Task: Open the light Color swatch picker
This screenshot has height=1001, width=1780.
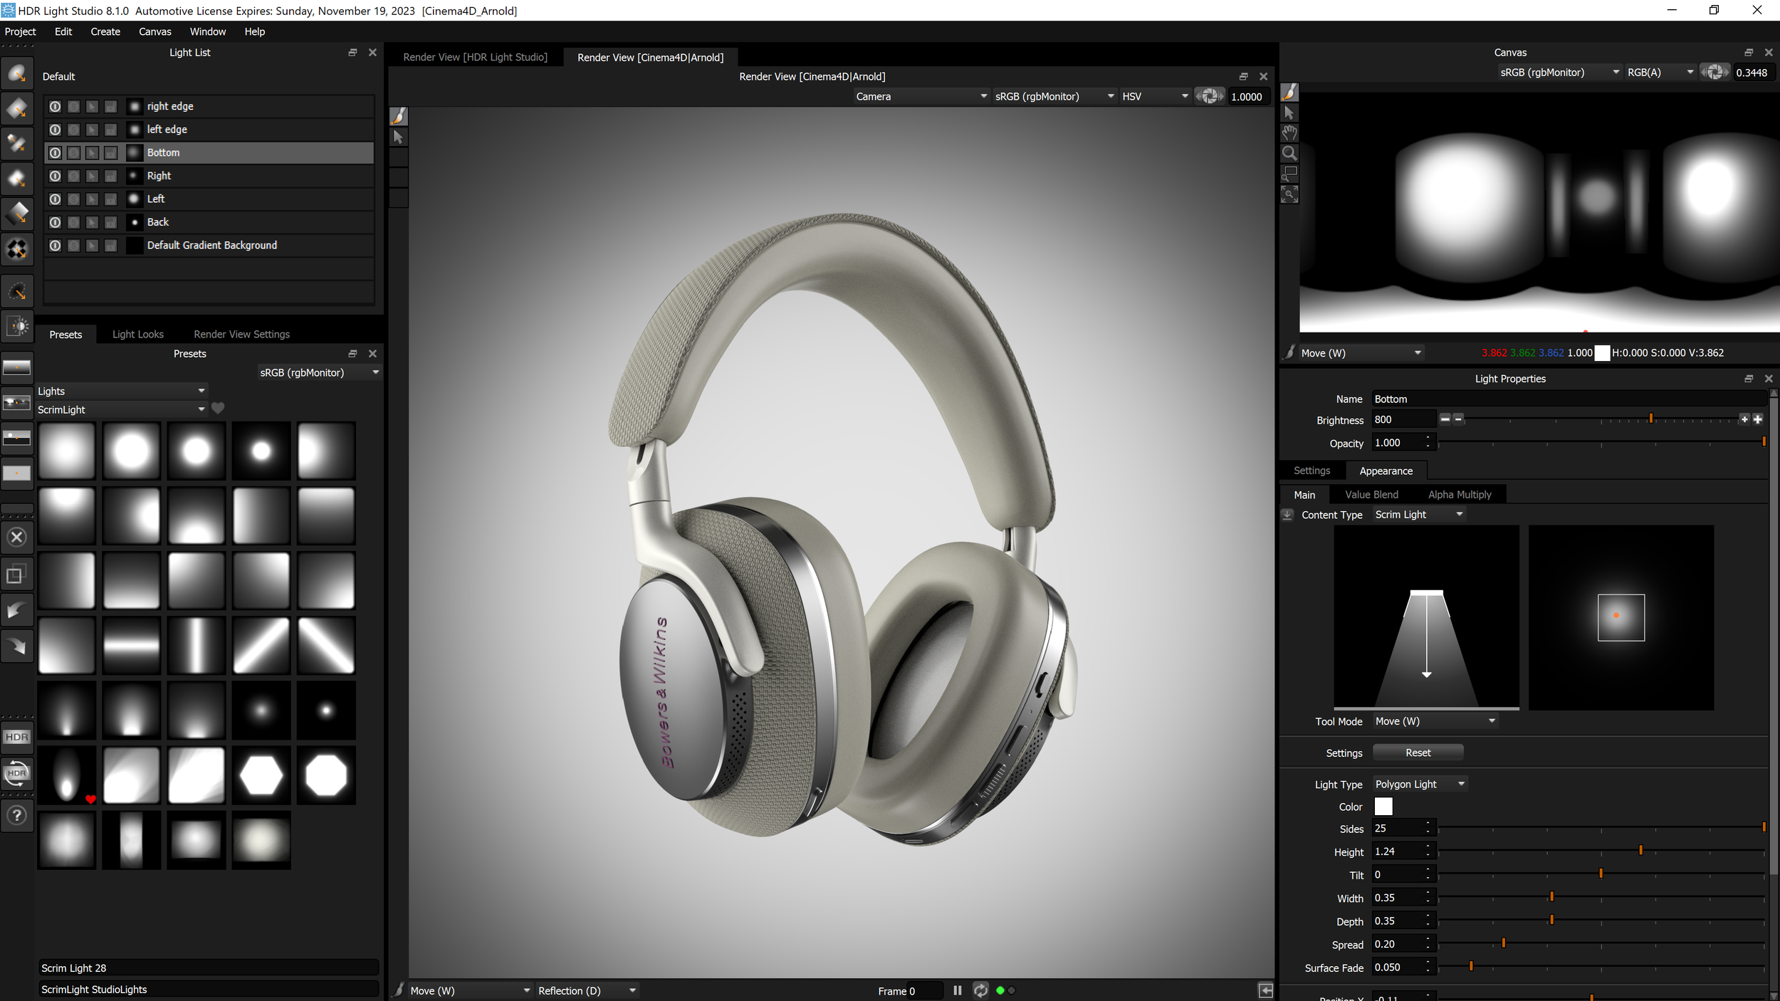Action: tap(1383, 806)
